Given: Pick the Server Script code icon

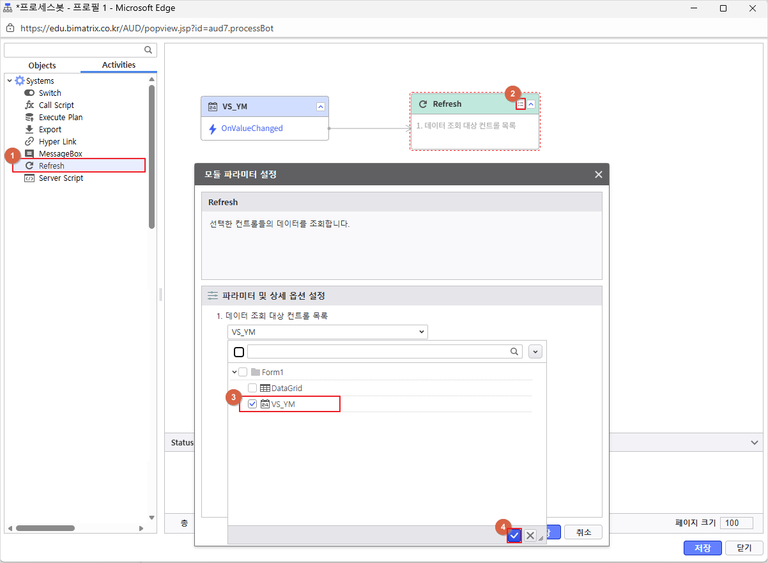Looking at the screenshot, I should [x=29, y=178].
